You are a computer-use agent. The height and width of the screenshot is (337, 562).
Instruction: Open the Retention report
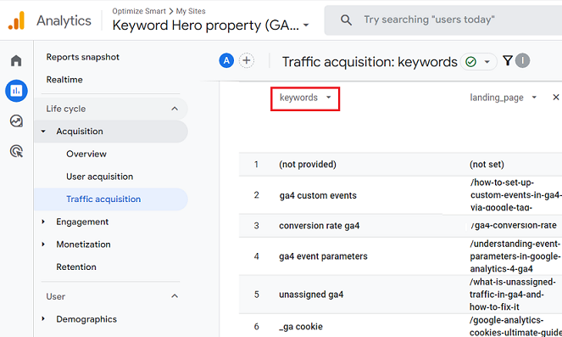click(76, 267)
